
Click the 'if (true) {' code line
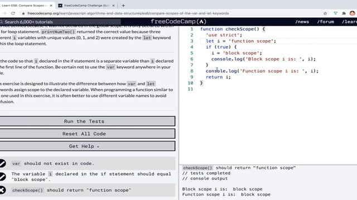(221, 47)
